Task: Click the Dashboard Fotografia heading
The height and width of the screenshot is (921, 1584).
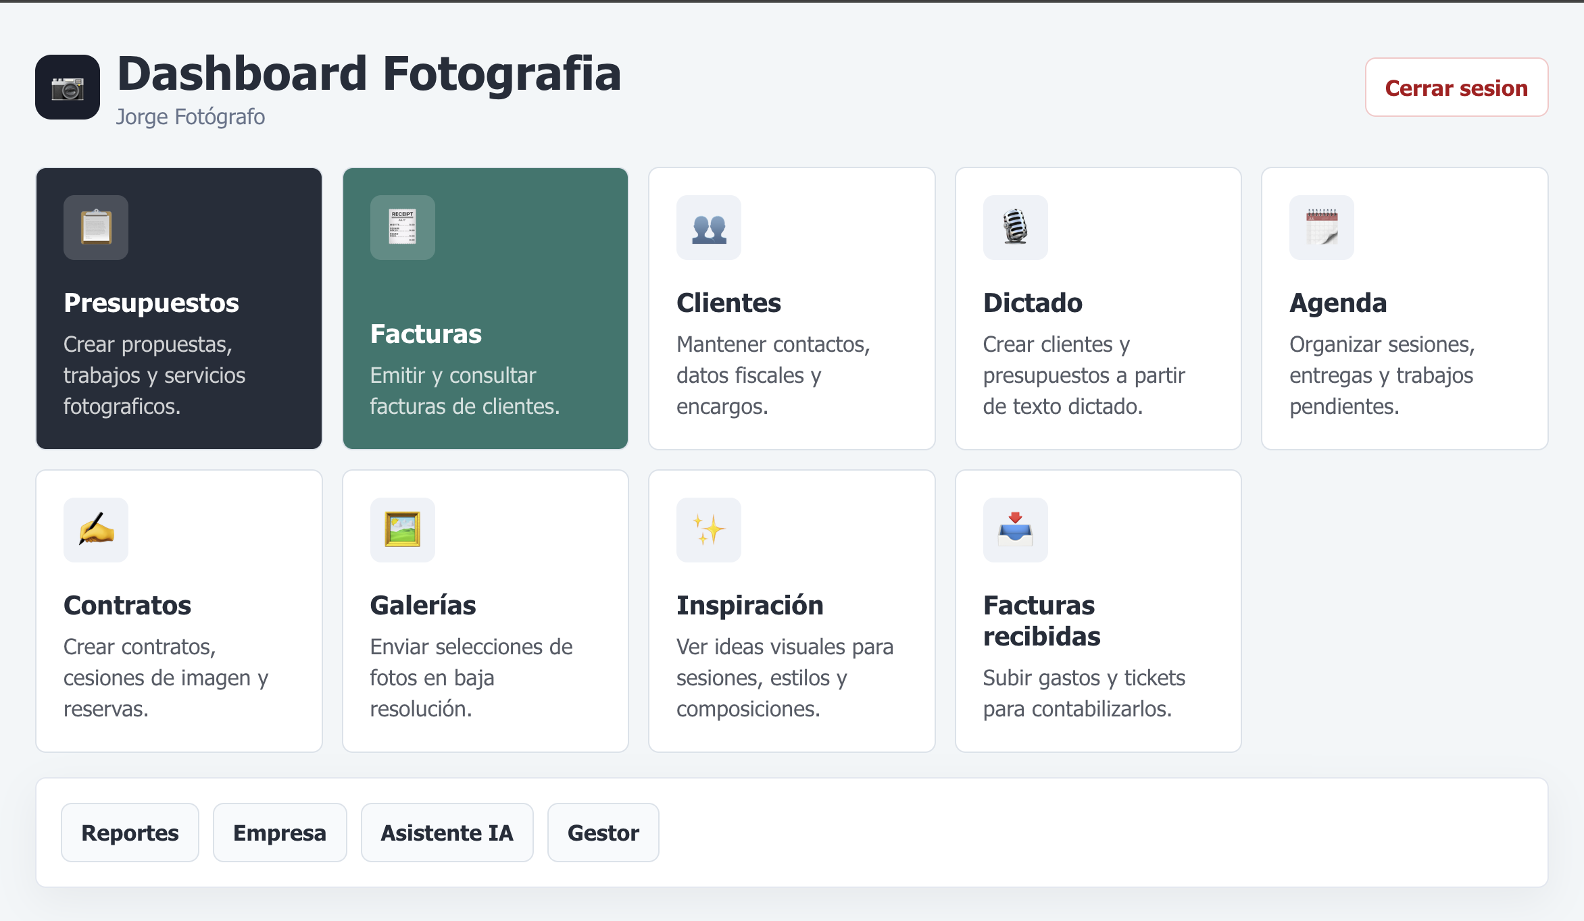Action: 369,73
